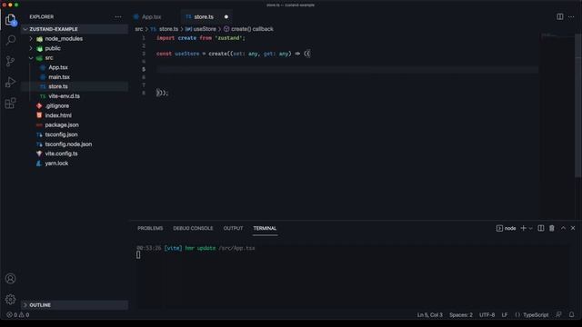Click Ln 5, Col 3 in status bar
The height and width of the screenshot is (327, 582).
[430, 315]
